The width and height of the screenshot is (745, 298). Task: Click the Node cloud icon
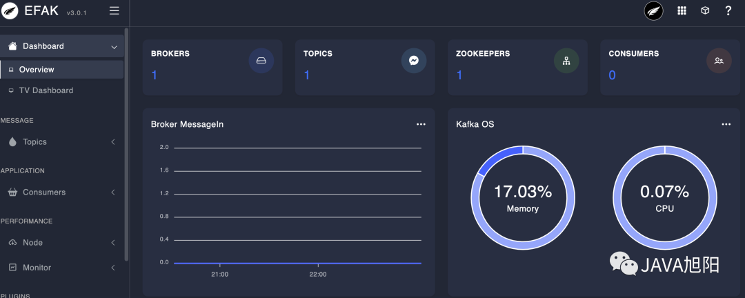click(x=13, y=242)
